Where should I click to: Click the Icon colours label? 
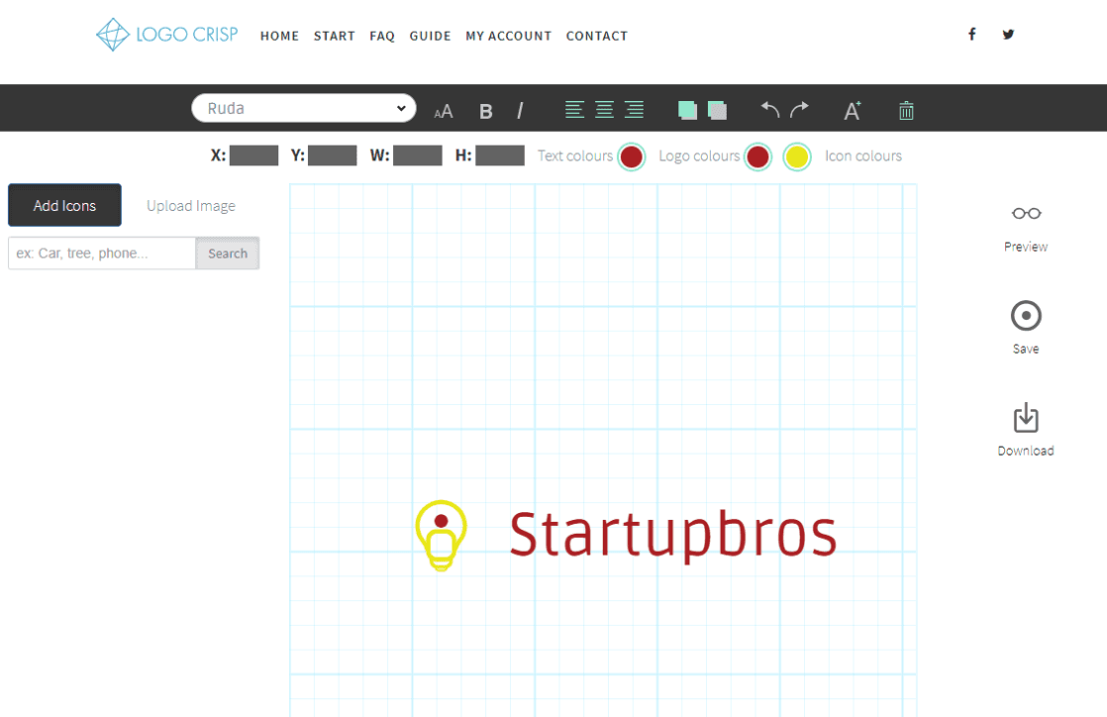(x=863, y=156)
